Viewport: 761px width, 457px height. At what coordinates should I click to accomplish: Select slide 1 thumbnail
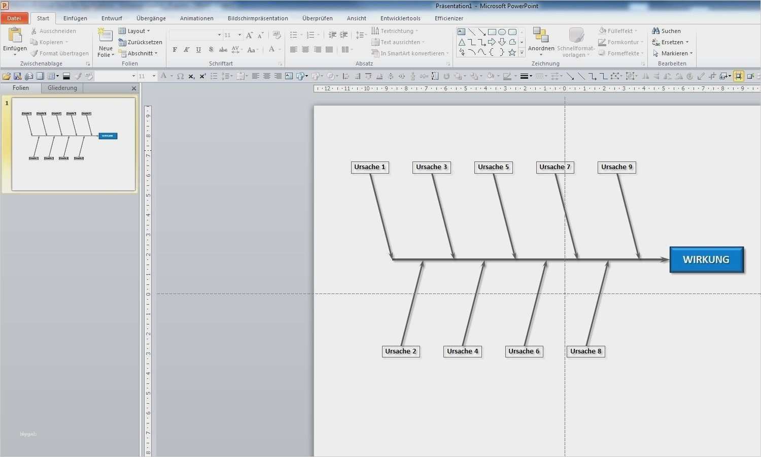(74, 144)
